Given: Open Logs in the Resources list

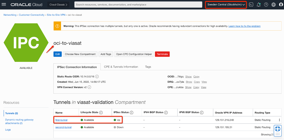Looking at the screenshot, I should click(8, 130).
